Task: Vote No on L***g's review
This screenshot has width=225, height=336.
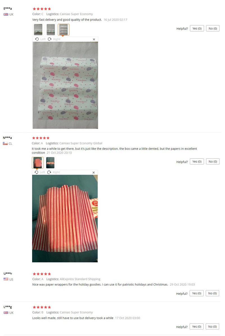Action: 212,327
